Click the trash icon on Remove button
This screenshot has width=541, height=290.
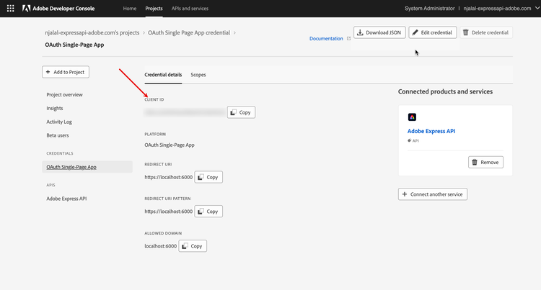pos(475,162)
